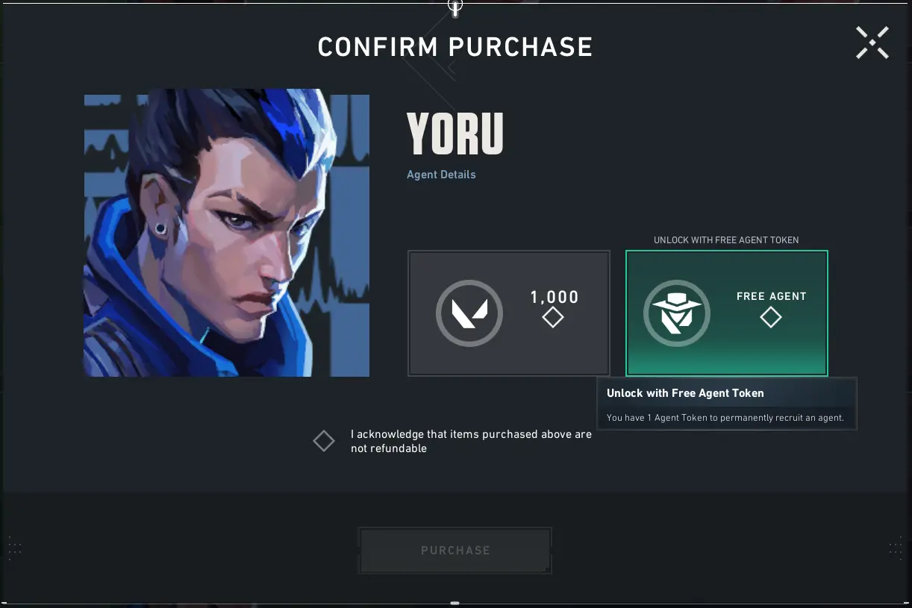Select the diamond marker under FREE AGENT
This screenshot has width=912, height=608.
click(771, 317)
